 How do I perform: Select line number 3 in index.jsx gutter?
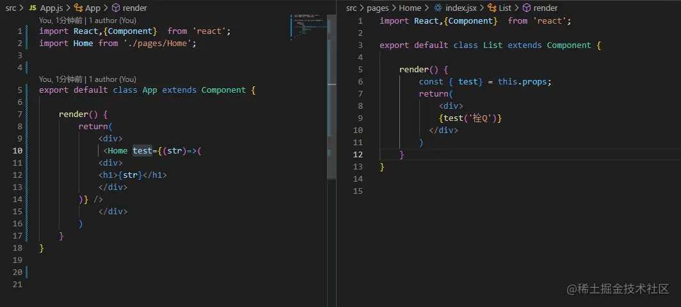(360, 45)
